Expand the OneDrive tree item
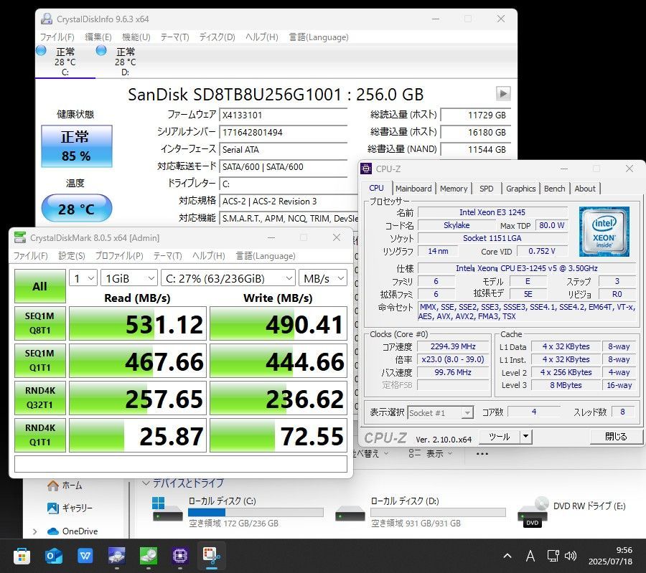This screenshot has width=646, height=573. click(34, 531)
